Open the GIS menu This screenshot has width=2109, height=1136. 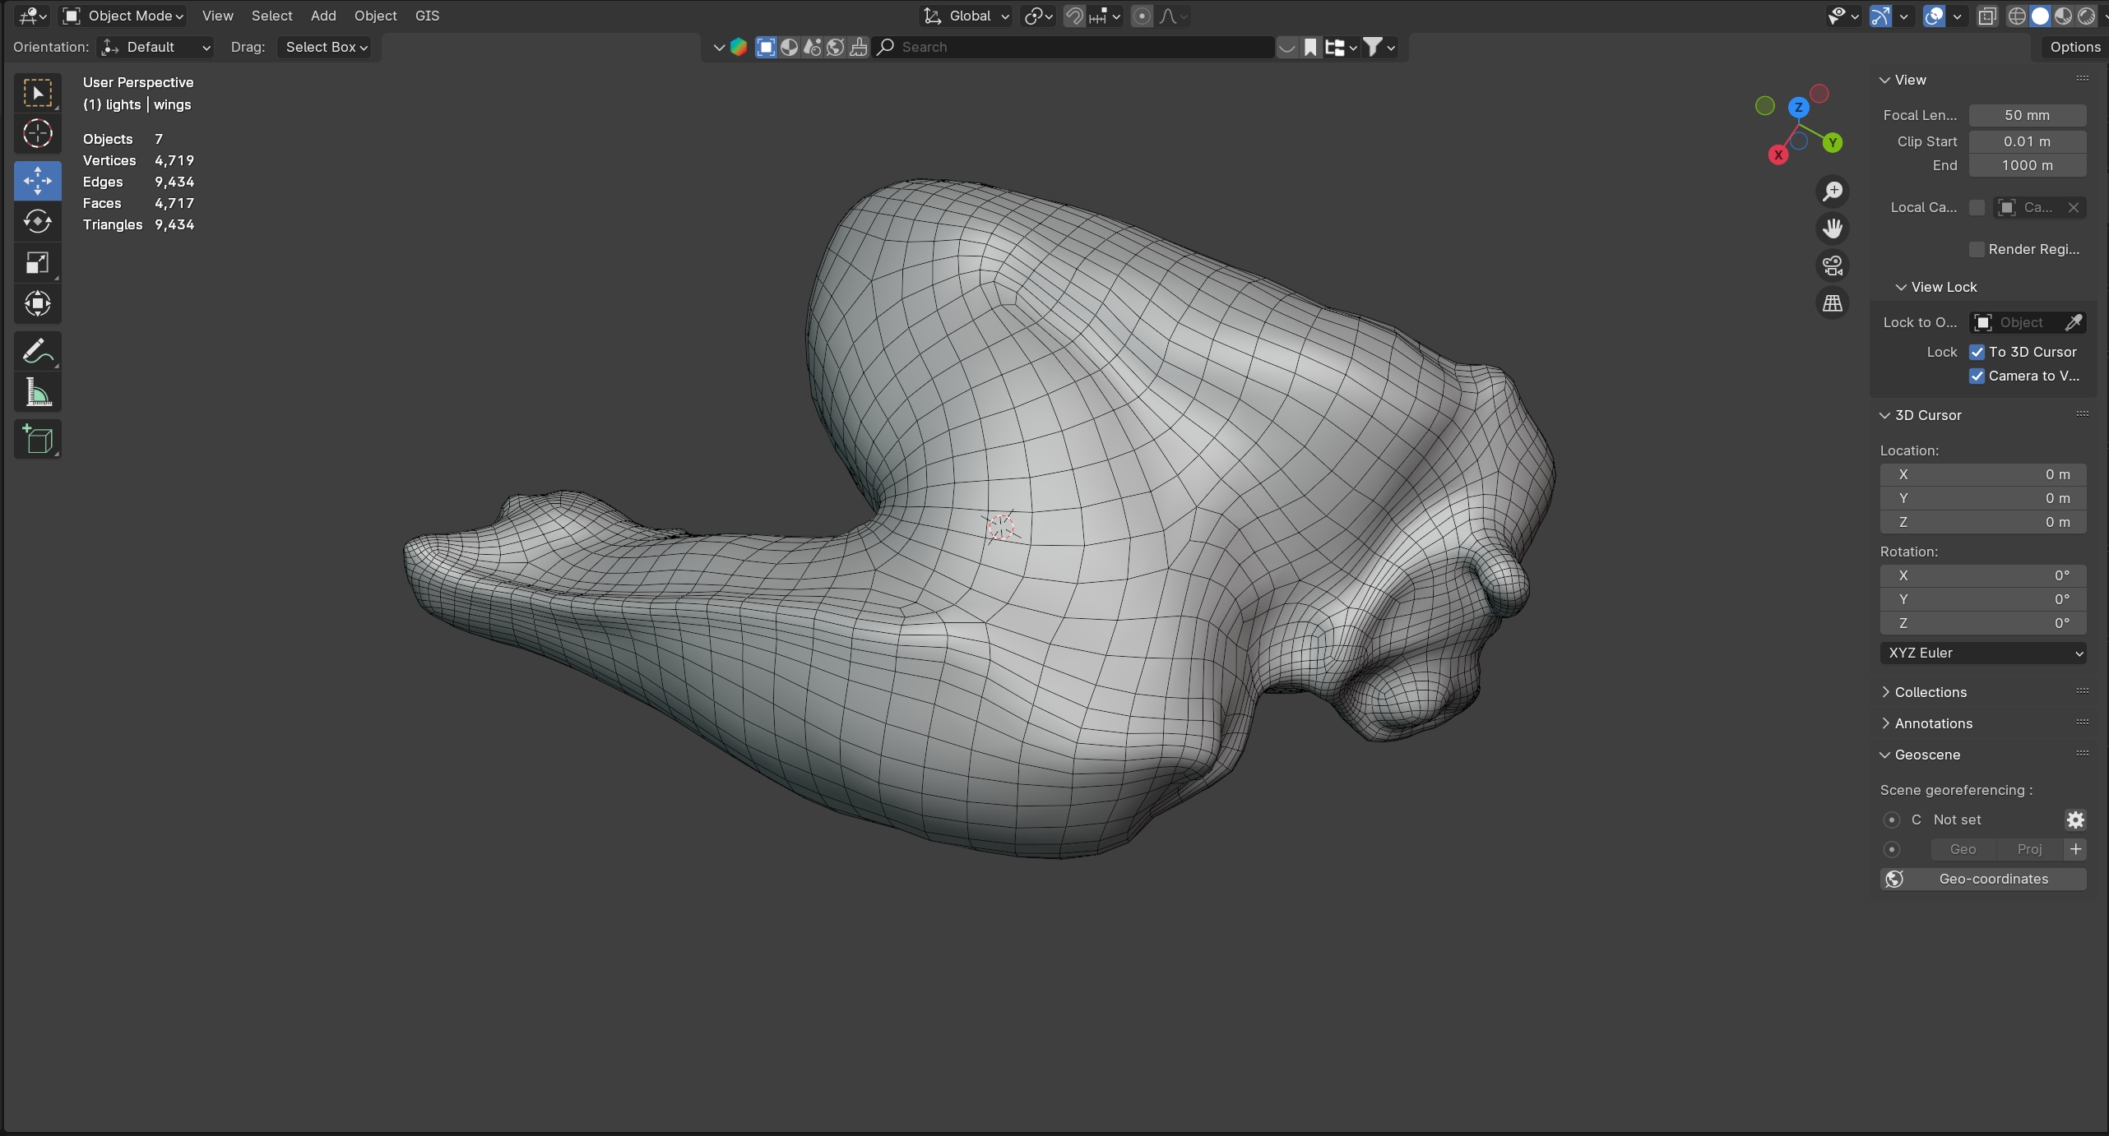point(427,16)
